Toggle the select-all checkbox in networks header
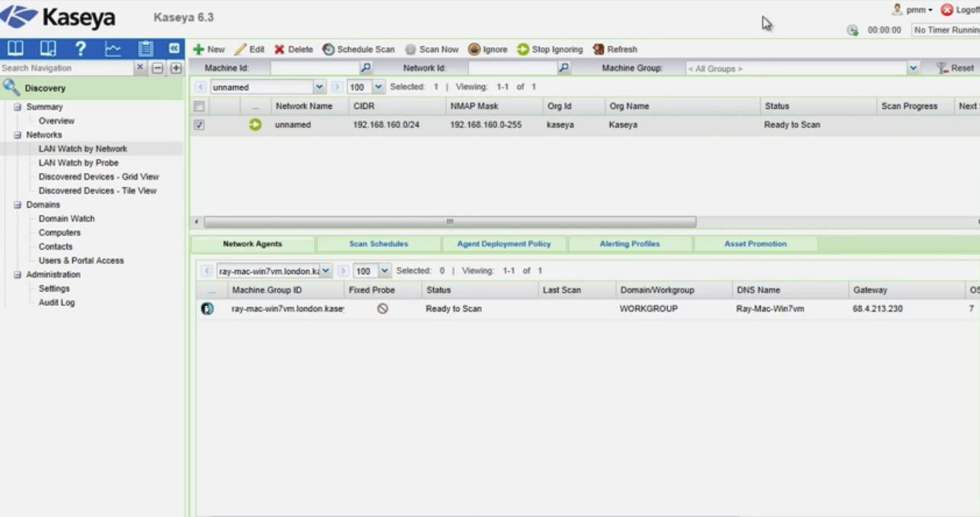980x517 pixels. click(199, 107)
